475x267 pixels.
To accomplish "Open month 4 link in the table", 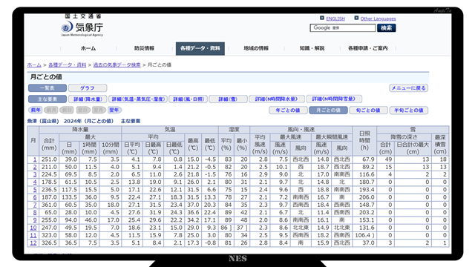I will 35,182.
